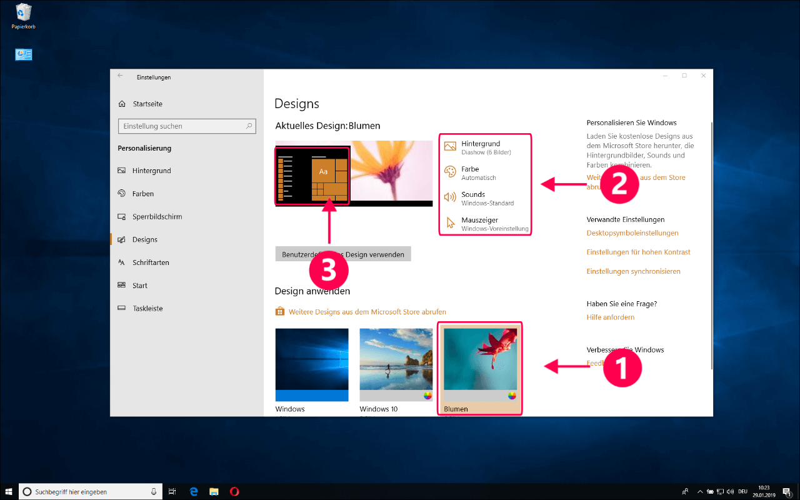This screenshot has width=800, height=500.
Task: Click the DEU language indicator
Action: pyautogui.click(x=743, y=492)
